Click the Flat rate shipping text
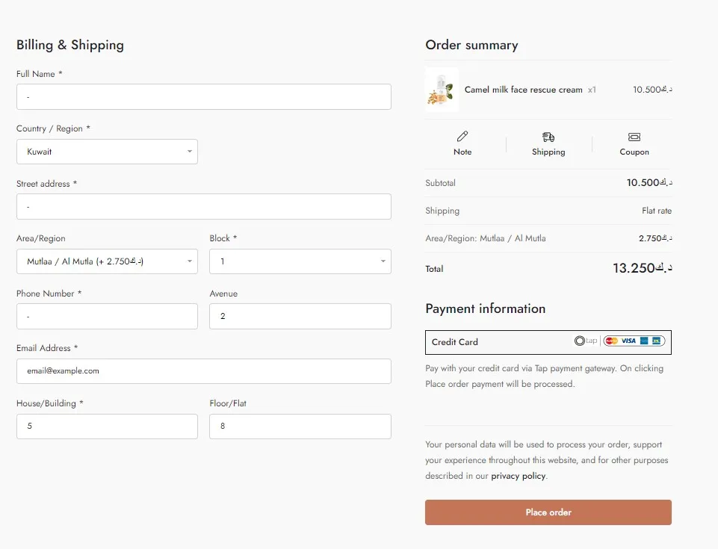 click(657, 211)
